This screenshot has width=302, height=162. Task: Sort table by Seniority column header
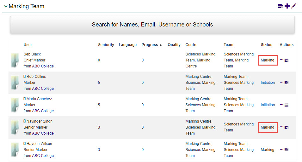pyautogui.click(x=106, y=45)
